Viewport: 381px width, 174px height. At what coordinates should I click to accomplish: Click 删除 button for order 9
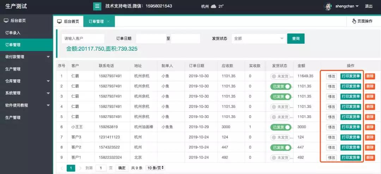click(x=370, y=158)
